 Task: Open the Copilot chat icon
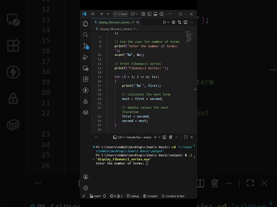[133, 14]
